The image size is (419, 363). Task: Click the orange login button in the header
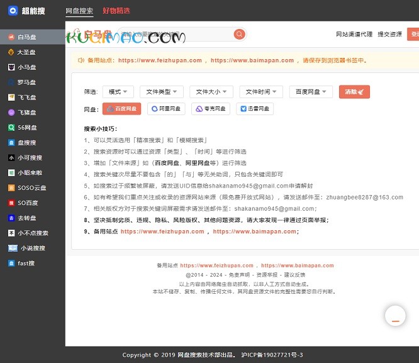pyautogui.click(x=413, y=34)
